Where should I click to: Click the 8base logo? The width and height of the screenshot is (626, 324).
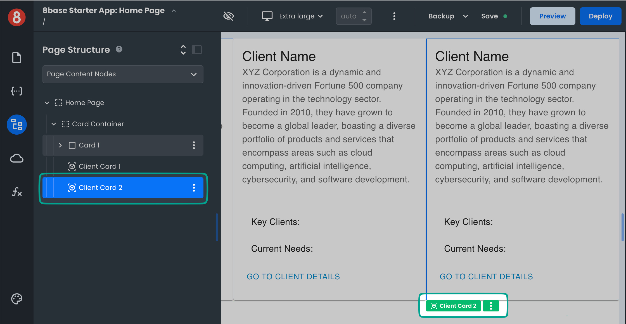[x=17, y=17]
